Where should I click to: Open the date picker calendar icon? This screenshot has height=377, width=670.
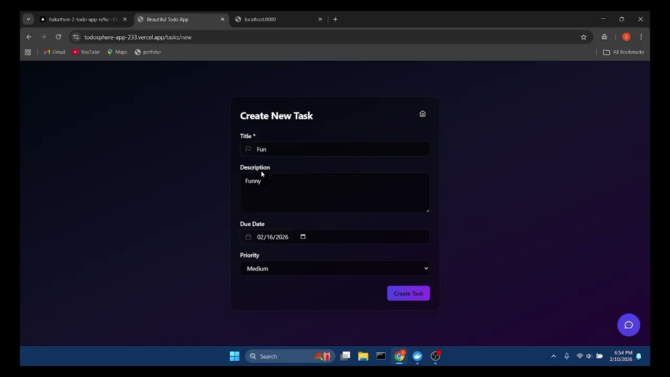point(303,237)
